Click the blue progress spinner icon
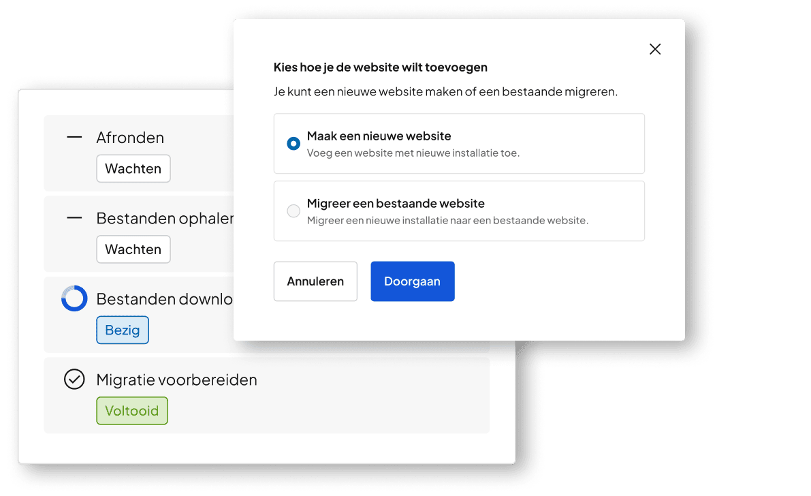Image resolution: width=811 pixels, height=496 pixels. [x=74, y=298]
